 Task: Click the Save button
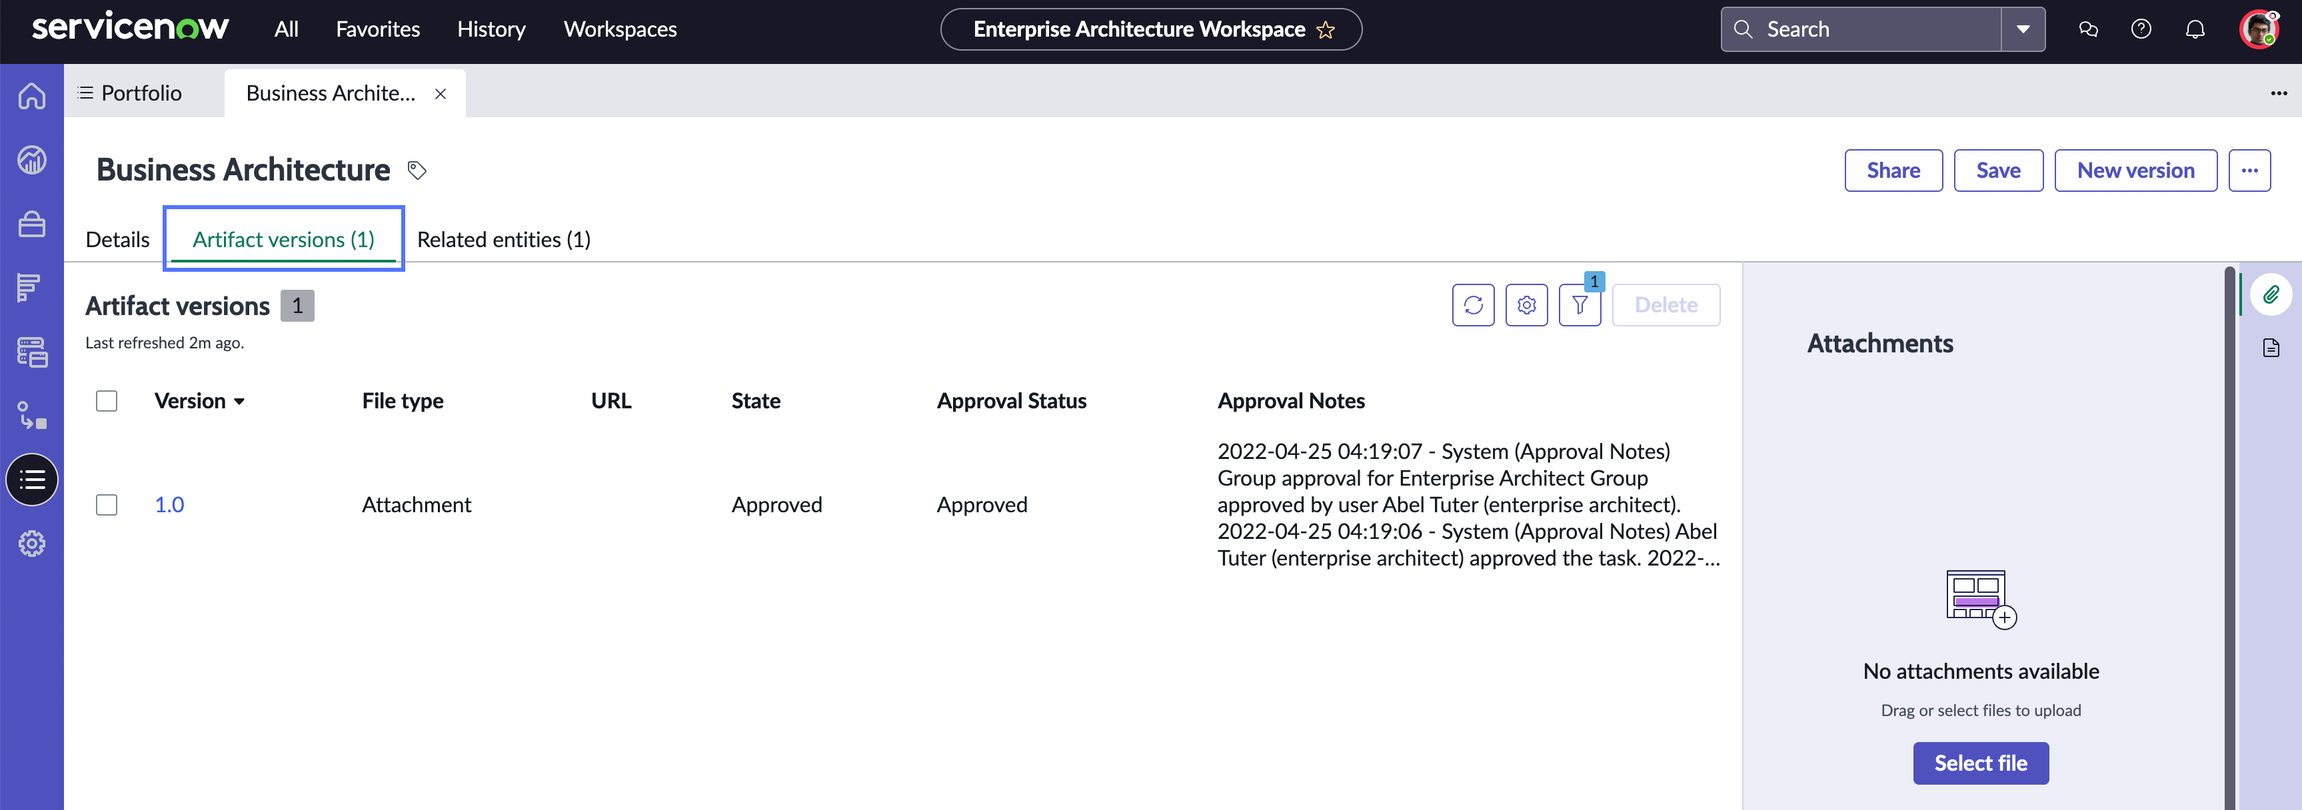click(1998, 171)
